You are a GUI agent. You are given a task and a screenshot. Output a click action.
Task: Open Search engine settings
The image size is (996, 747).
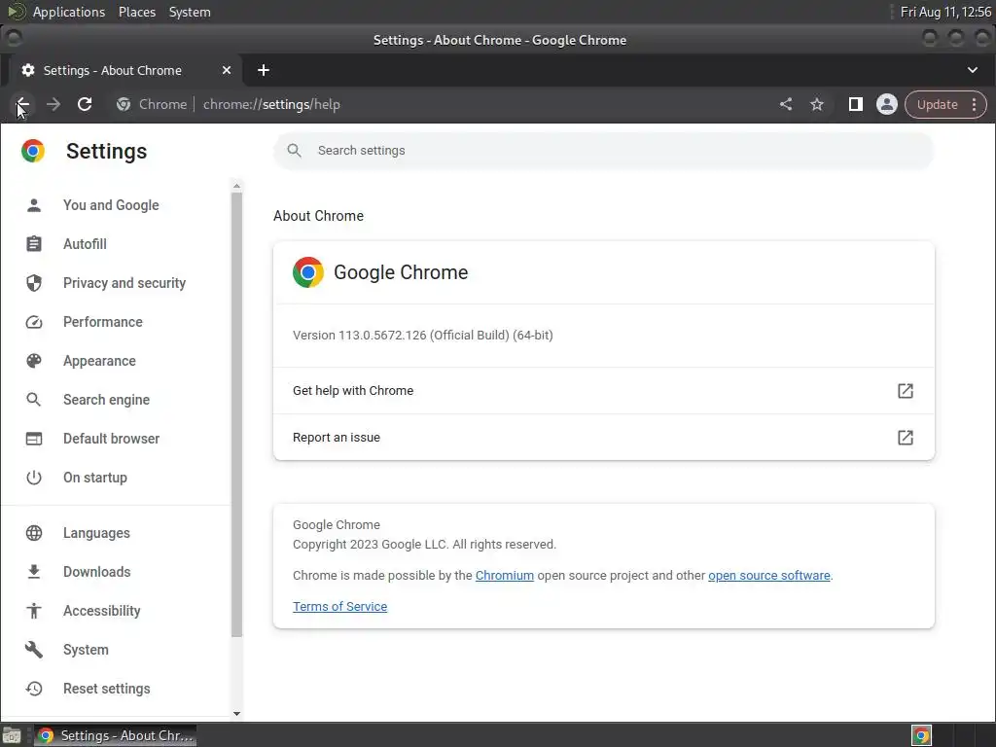[107, 400]
